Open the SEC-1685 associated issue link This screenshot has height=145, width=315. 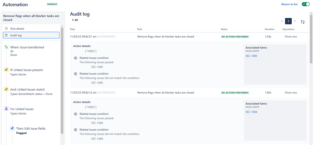[x=251, y=56]
